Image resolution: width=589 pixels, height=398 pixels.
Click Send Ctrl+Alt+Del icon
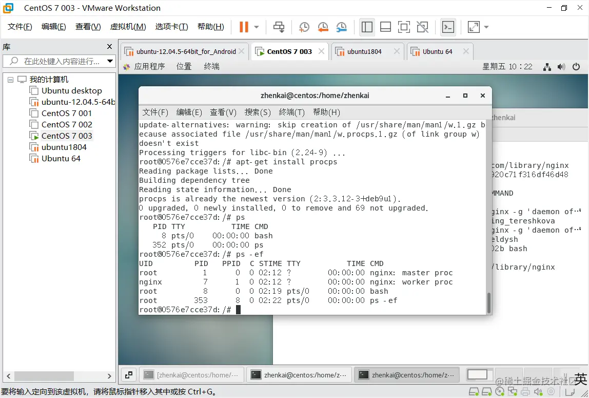tap(279, 27)
